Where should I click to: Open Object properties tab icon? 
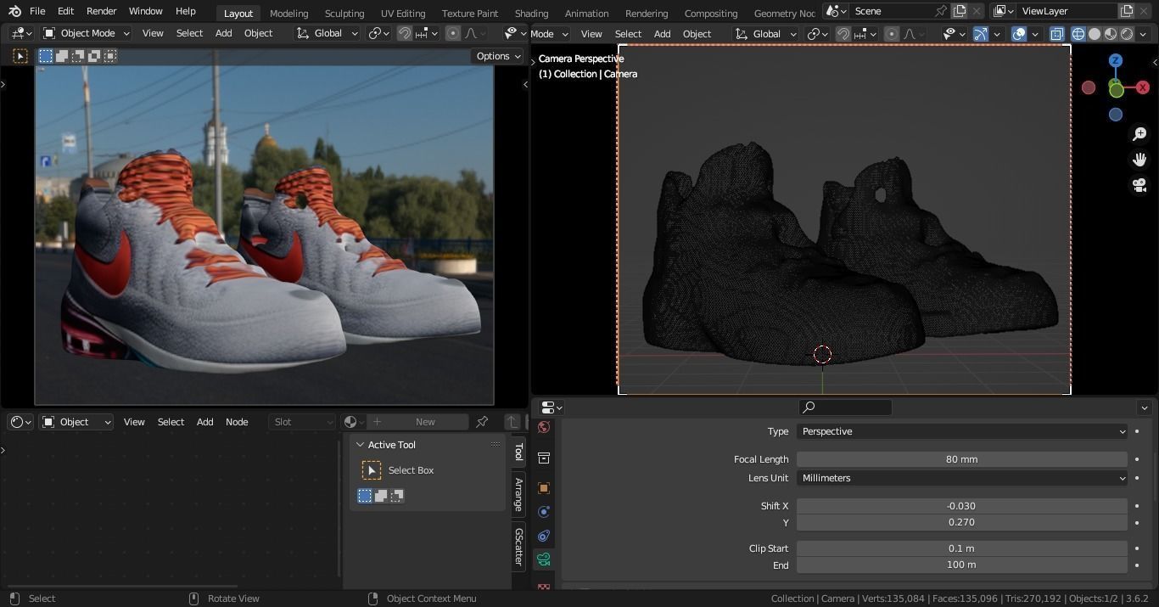pos(544,488)
